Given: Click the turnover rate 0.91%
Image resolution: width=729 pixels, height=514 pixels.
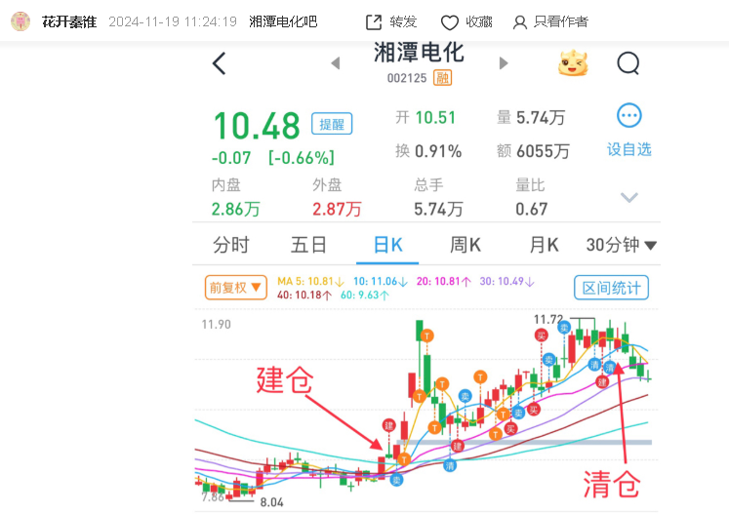Looking at the screenshot, I should click(438, 151).
